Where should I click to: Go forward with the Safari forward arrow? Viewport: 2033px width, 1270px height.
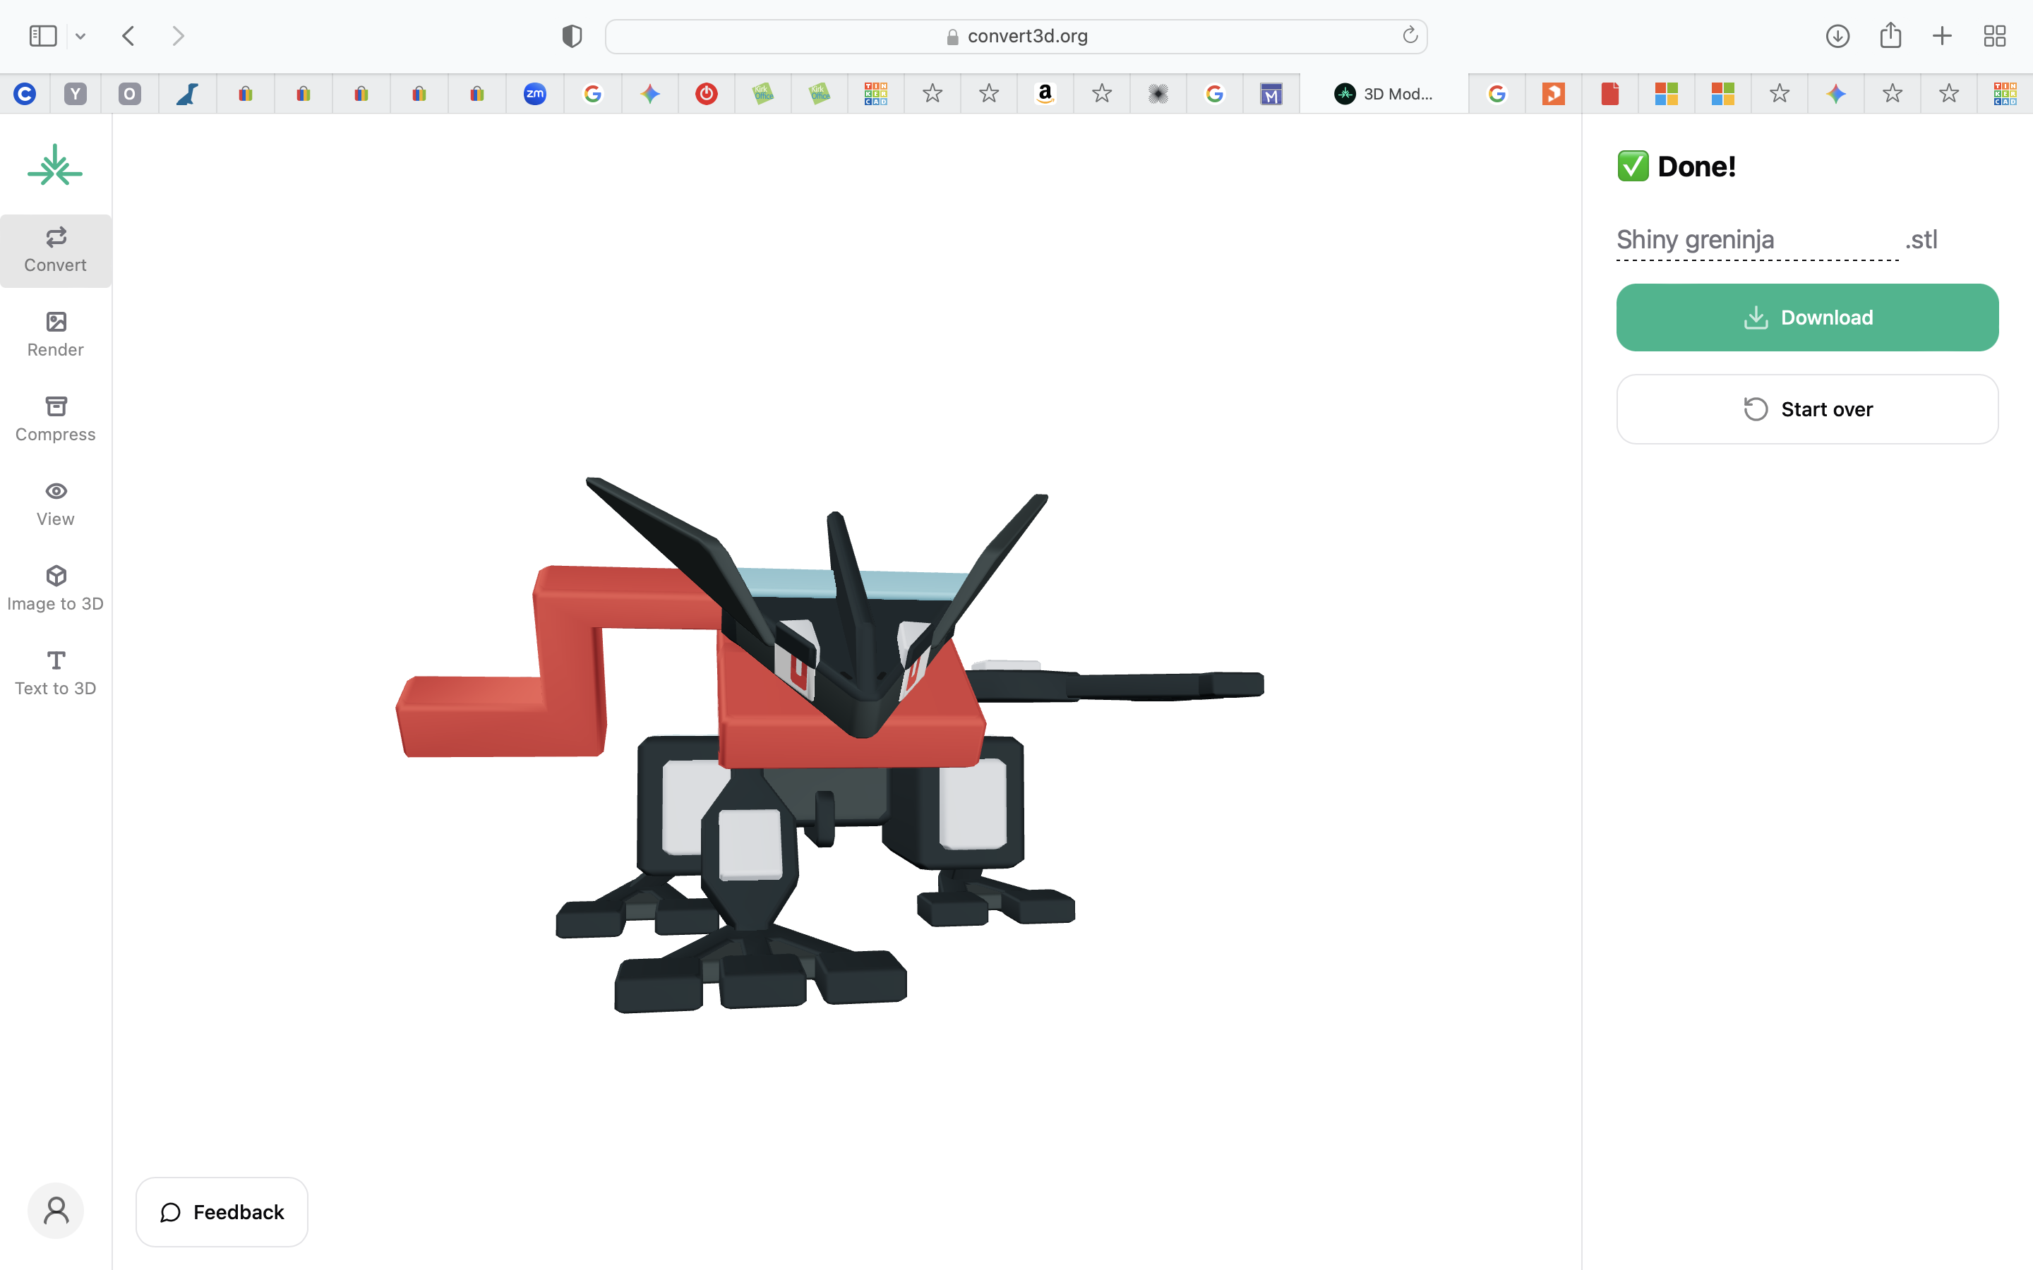pos(178,36)
